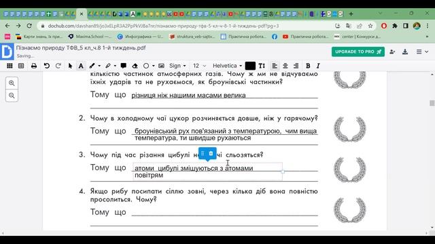Go back in browser history
This screenshot has width=435, height=244.
tap(7, 26)
